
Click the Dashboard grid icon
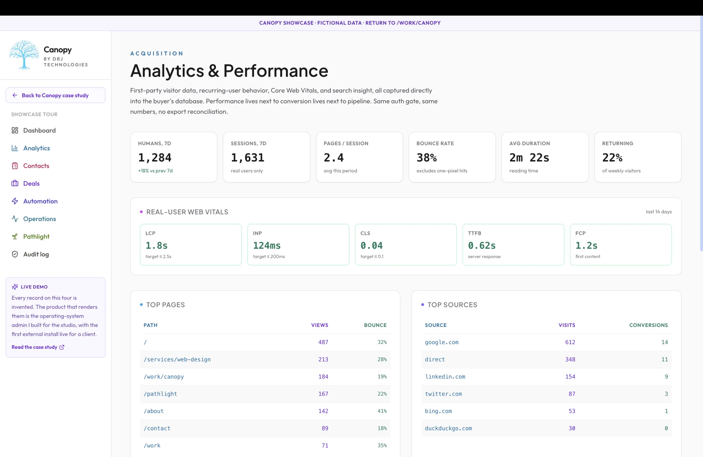(15, 130)
